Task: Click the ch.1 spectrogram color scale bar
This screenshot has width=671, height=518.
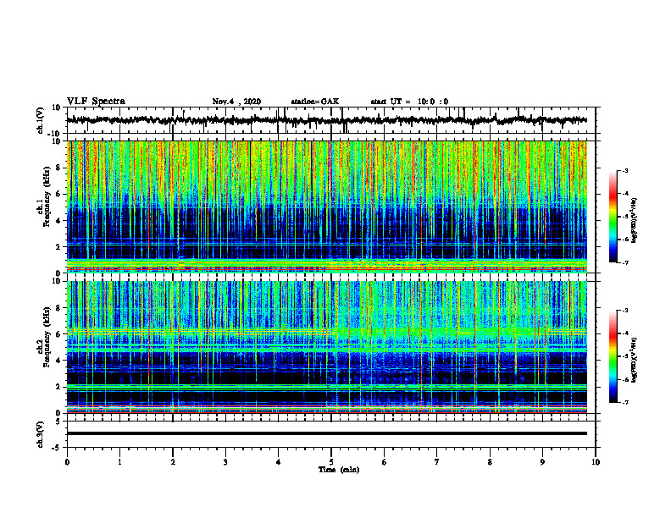Action: coord(613,217)
